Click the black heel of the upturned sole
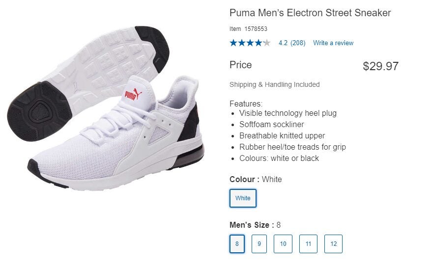Viewport: 431px width, 266px height. [40, 111]
